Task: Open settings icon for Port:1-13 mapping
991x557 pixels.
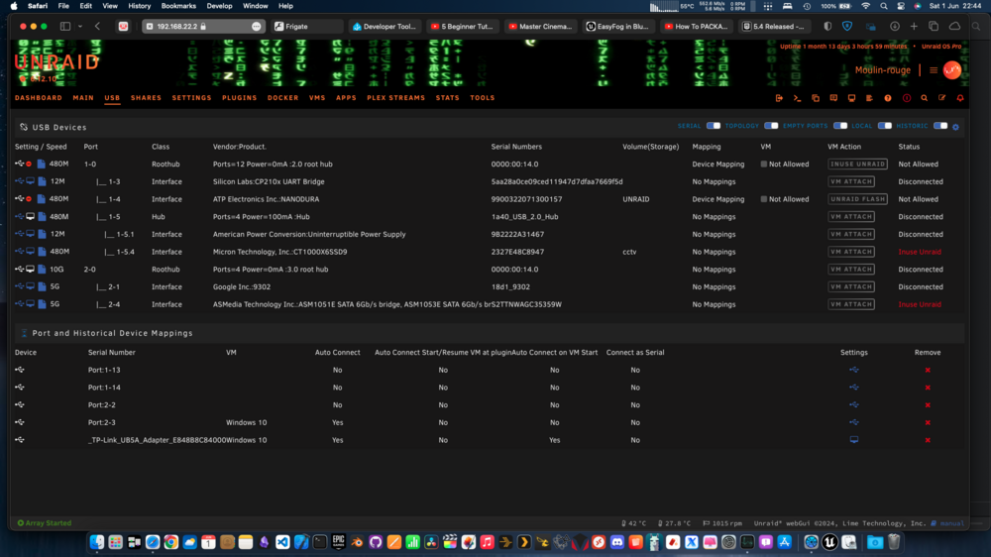Action: (854, 370)
